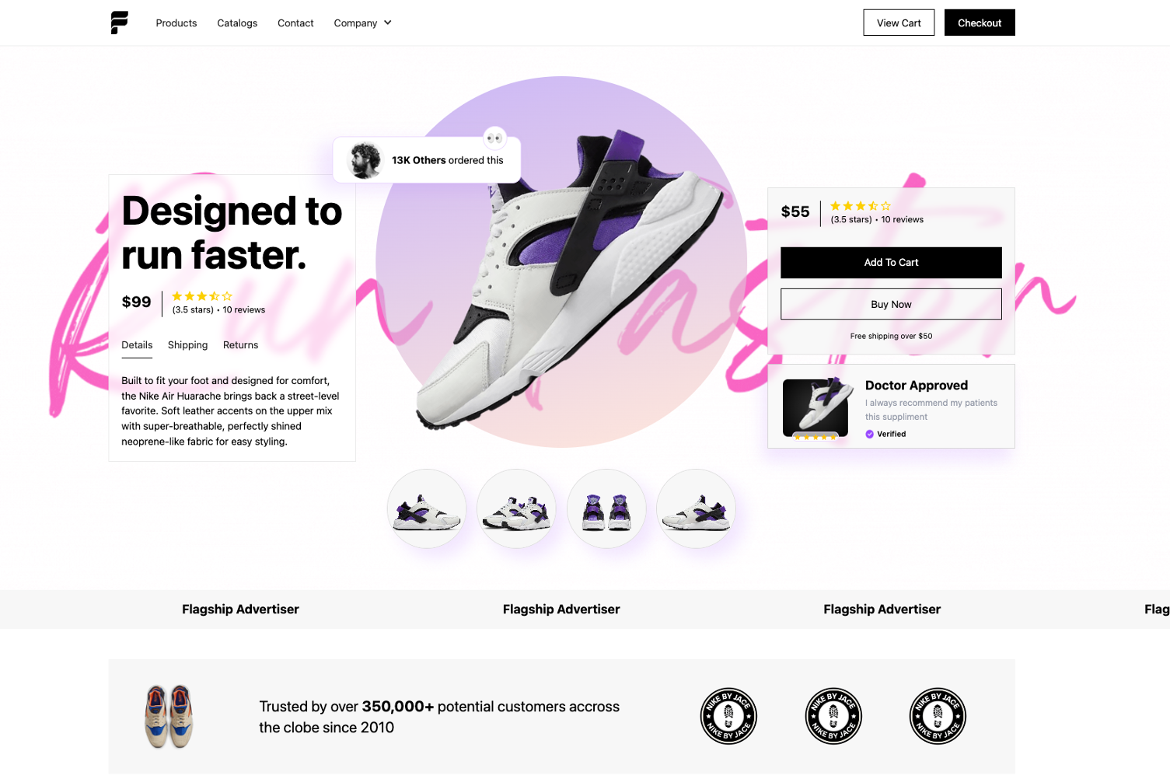Go to the Contact page link

coord(295,23)
